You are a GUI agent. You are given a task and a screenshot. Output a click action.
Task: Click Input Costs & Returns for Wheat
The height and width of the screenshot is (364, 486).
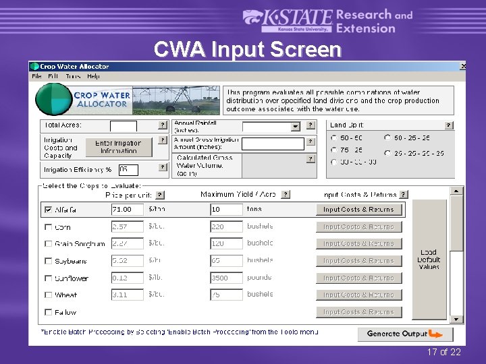(x=358, y=295)
